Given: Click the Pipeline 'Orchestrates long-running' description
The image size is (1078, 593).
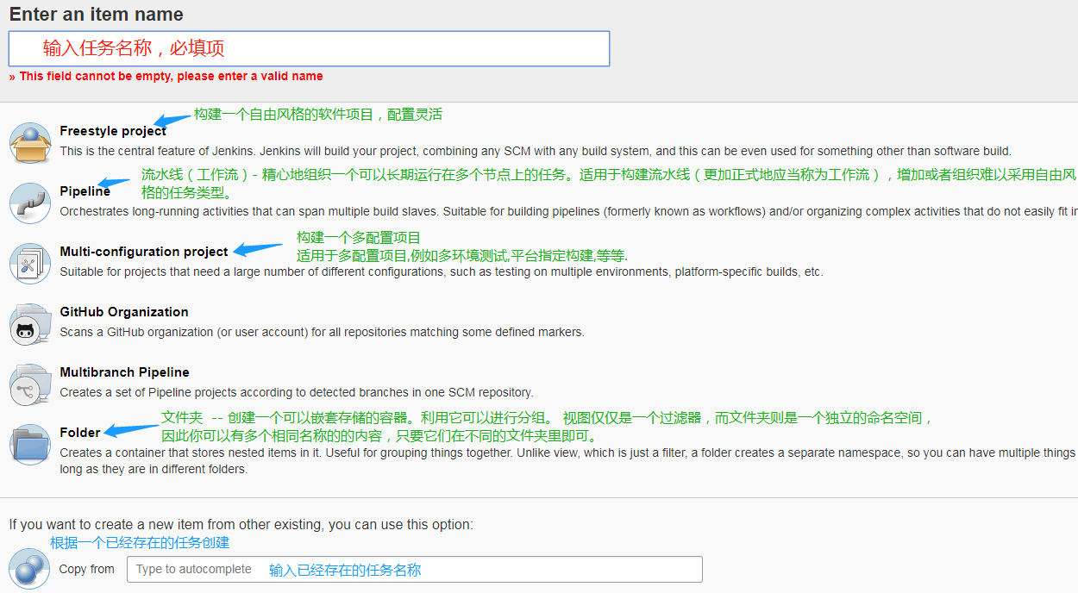Looking at the screenshot, I should (568, 211).
